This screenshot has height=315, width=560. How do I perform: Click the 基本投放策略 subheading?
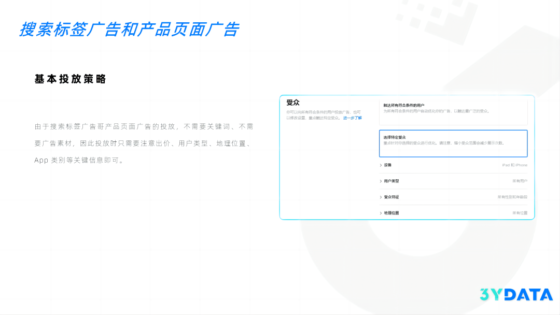tap(71, 79)
